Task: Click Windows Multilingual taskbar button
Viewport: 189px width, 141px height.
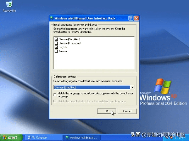Action: pyautogui.click(x=82, y=137)
